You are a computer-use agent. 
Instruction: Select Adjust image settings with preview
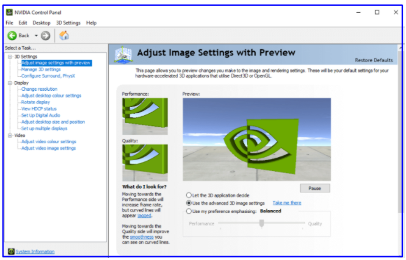56,63
